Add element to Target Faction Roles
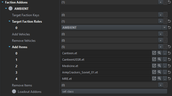Viewport: 172px width, 96px height. 161,21
